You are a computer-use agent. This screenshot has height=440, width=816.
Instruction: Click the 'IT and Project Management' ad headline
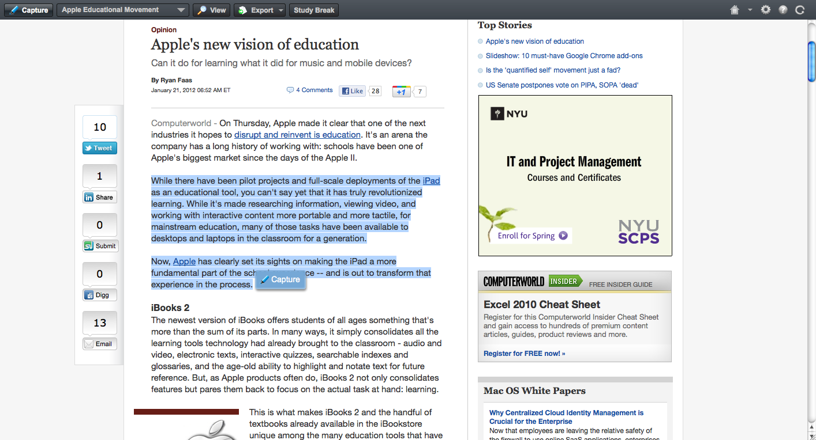[574, 162]
